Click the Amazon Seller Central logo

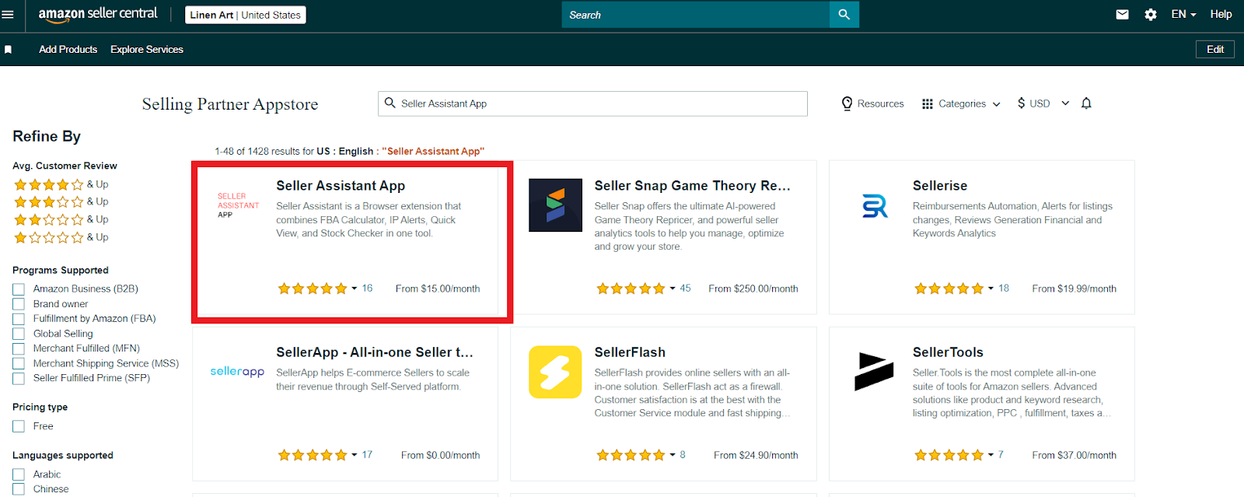pyautogui.click(x=98, y=14)
